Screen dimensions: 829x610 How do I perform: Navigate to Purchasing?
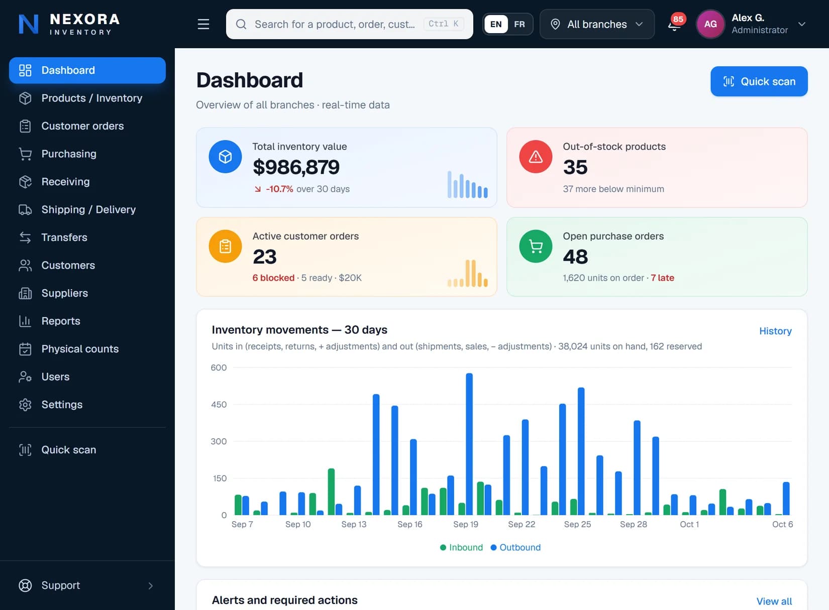pos(87,154)
